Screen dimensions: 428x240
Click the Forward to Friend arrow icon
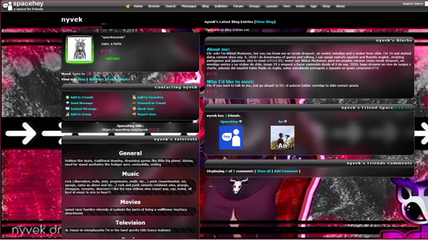134,103
